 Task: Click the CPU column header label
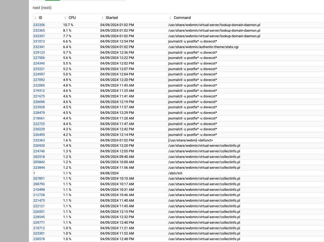click(72, 18)
